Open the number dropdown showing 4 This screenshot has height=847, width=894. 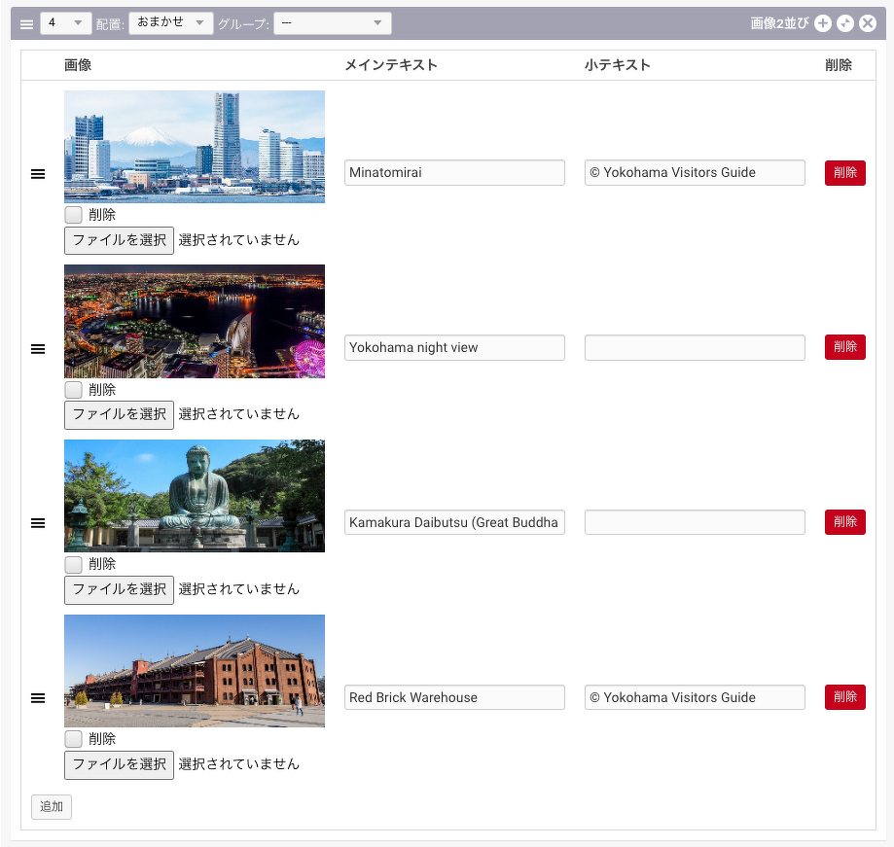click(x=66, y=23)
